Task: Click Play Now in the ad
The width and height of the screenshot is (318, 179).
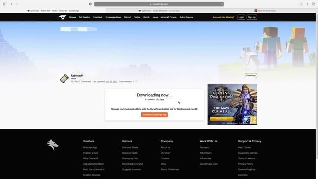Action: point(222,119)
